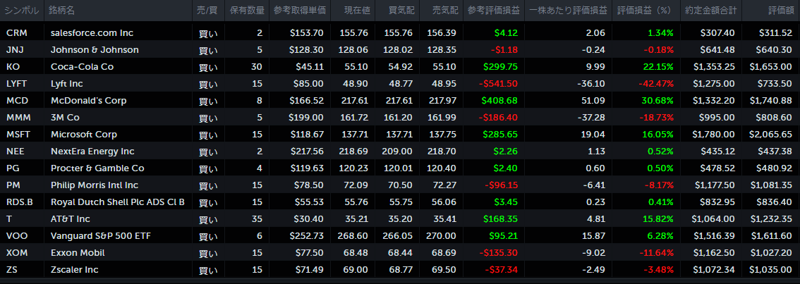This screenshot has width=800, height=284.
Task: Click Lyft loss value -$541.50
Action: point(499,84)
